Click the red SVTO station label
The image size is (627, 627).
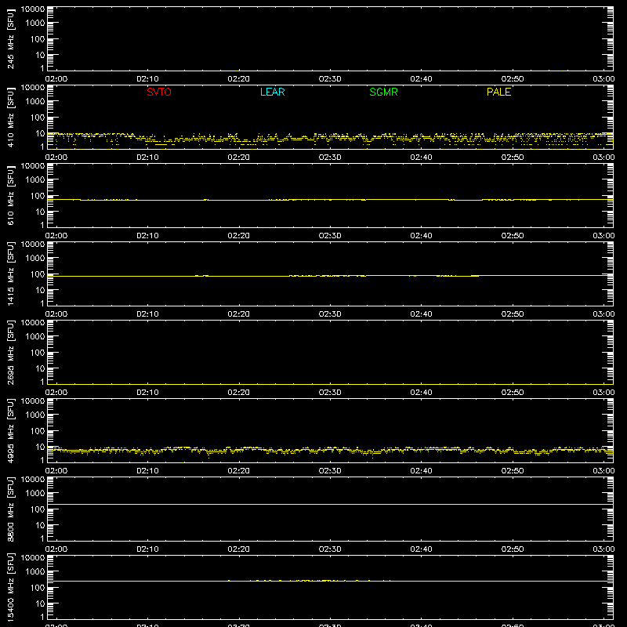click(x=159, y=92)
